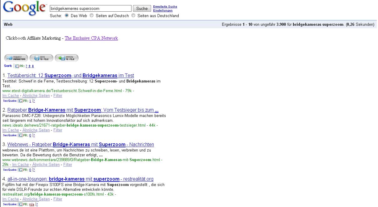Select 'Seiten auf Deutsch' radio button
378x207 pixels.
[92, 15]
